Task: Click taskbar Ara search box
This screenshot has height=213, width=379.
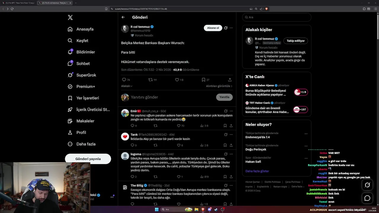Action: coord(176,209)
